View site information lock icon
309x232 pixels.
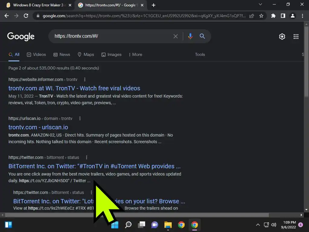38,16
